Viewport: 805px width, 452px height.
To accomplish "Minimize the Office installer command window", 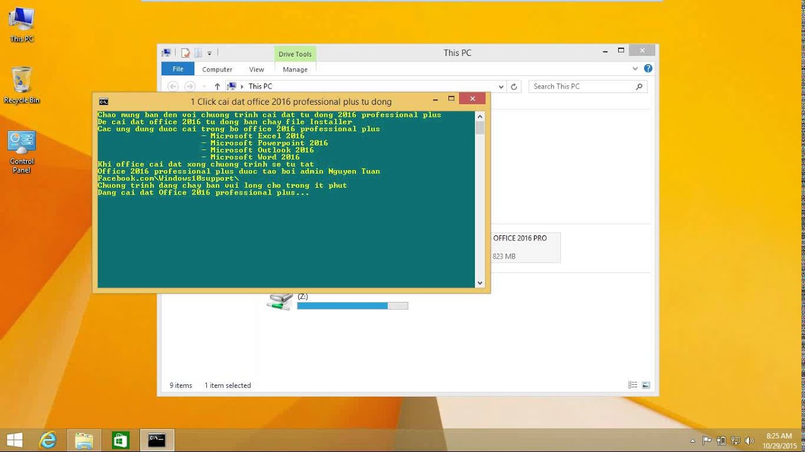I will tap(435, 99).
